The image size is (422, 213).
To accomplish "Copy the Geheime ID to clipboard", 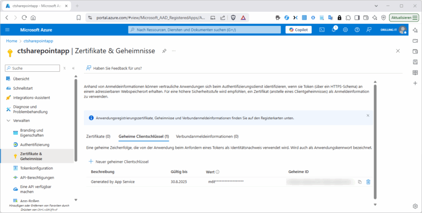I will (360, 182).
